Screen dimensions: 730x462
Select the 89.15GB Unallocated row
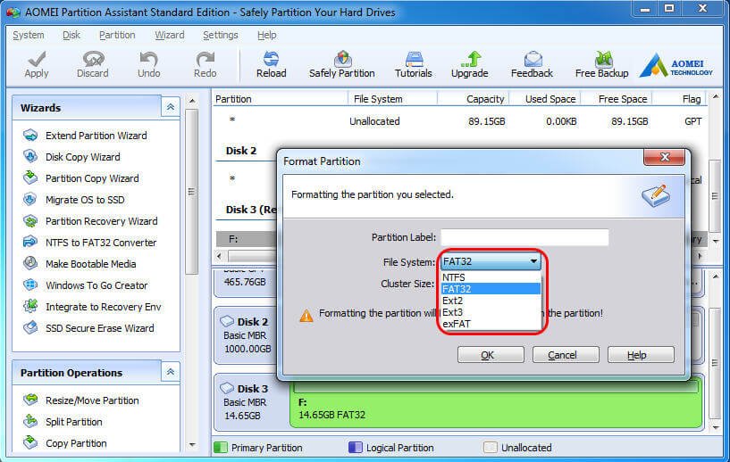click(x=460, y=121)
